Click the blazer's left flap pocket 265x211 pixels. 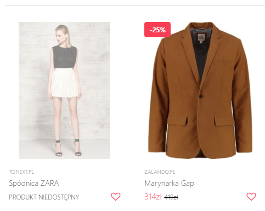point(177,120)
